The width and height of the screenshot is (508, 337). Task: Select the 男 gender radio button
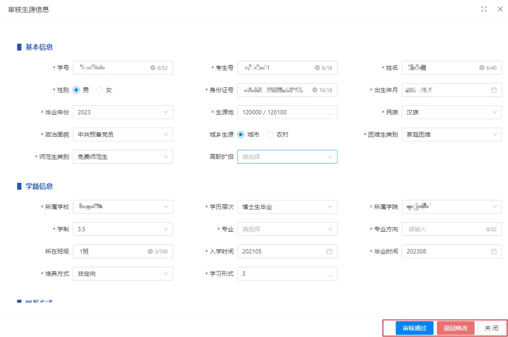[76, 90]
